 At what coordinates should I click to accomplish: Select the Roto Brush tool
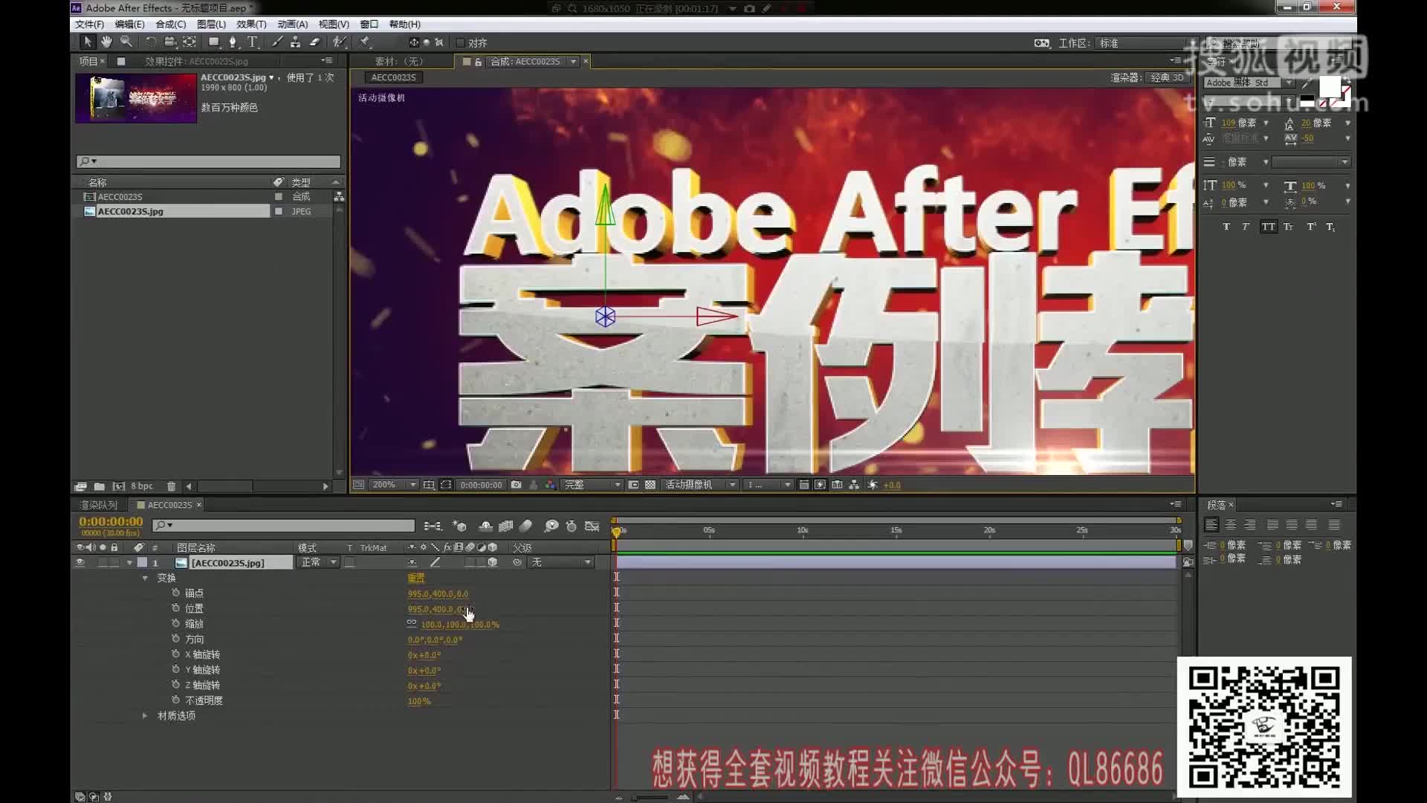click(x=339, y=42)
